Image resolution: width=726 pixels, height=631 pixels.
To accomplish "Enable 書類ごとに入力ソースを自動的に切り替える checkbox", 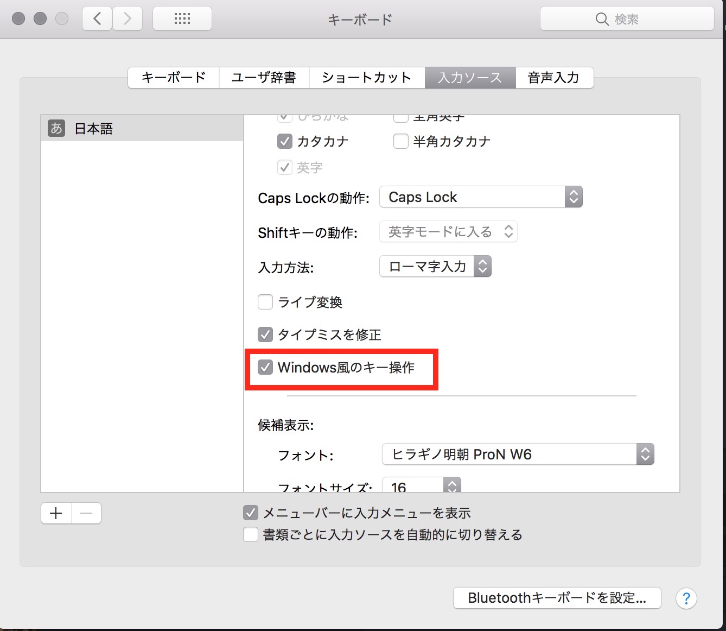I will coord(251,534).
